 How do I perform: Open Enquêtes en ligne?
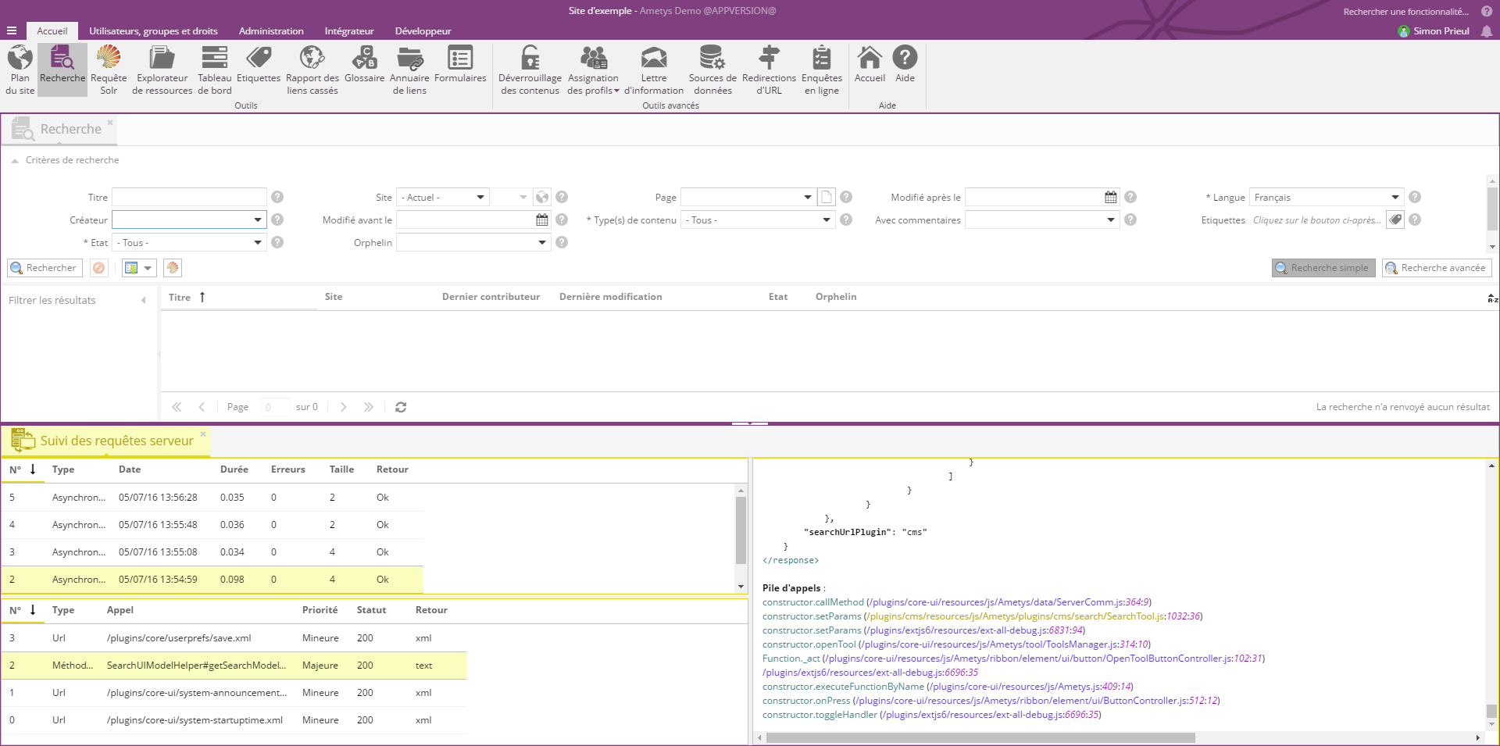[x=822, y=70]
